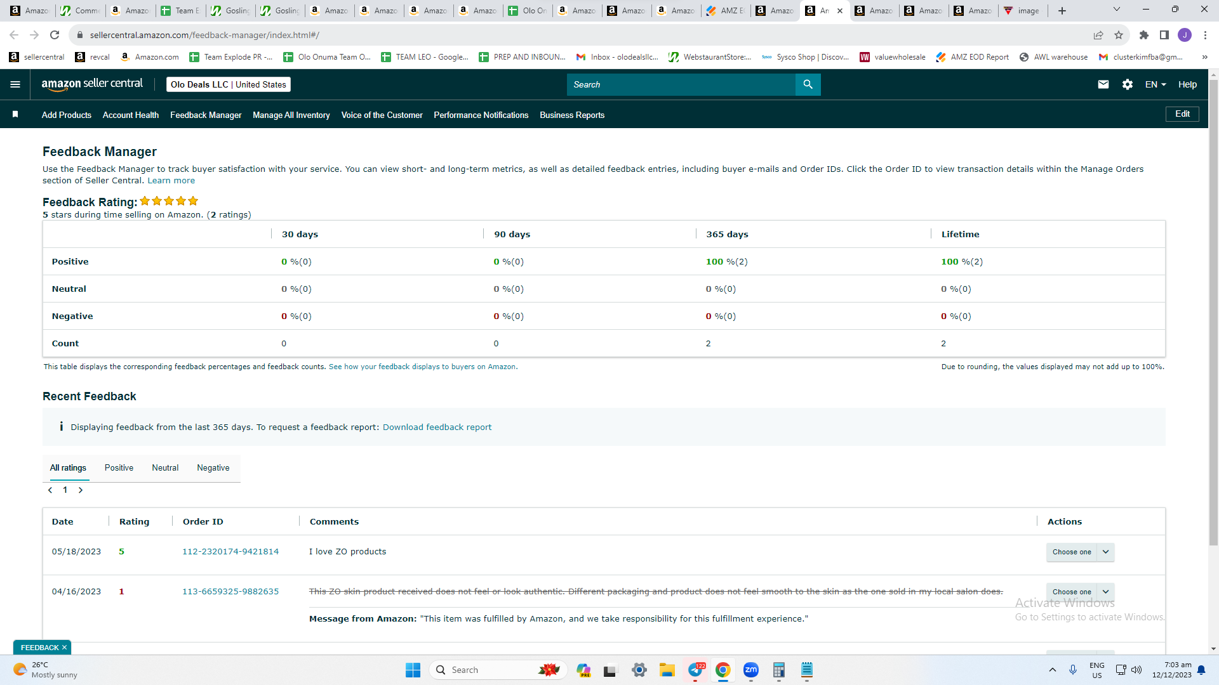The image size is (1219, 685).
Task: Bookmark this page with the star icon
Action: tap(1119, 35)
